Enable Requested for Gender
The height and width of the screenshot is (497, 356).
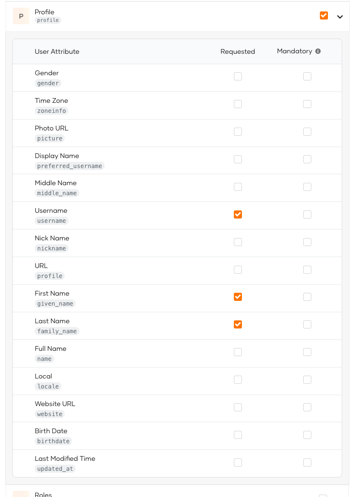tap(238, 76)
